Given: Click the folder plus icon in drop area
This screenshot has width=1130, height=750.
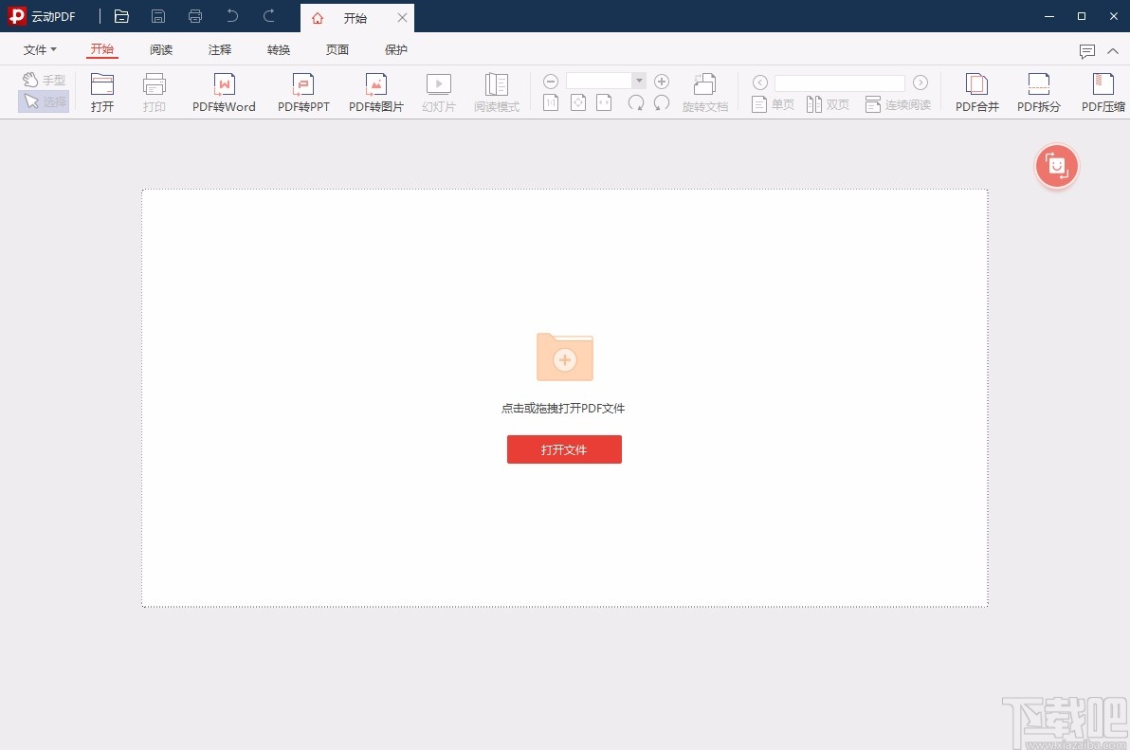Looking at the screenshot, I should [x=565, y=357].
